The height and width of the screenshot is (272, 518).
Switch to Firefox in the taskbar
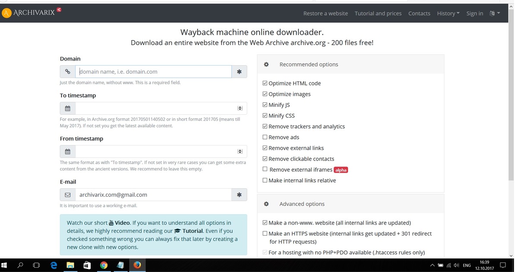tap(137, 265)
